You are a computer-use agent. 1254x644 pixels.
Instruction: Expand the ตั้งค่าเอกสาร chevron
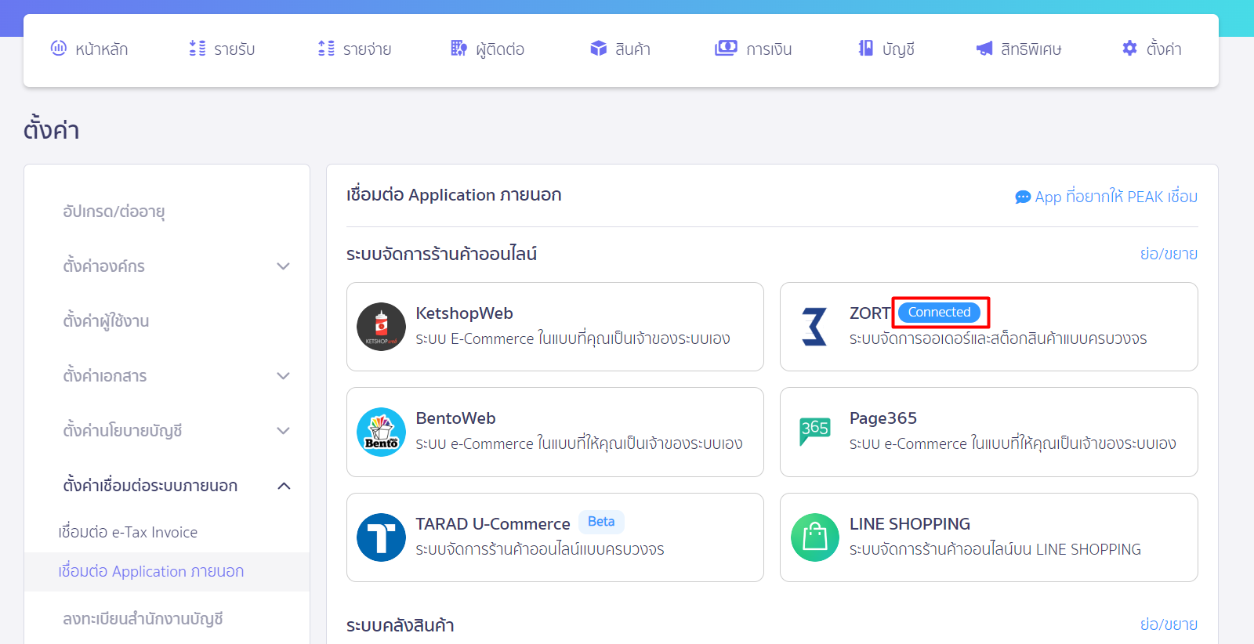(x=284, y=376)
